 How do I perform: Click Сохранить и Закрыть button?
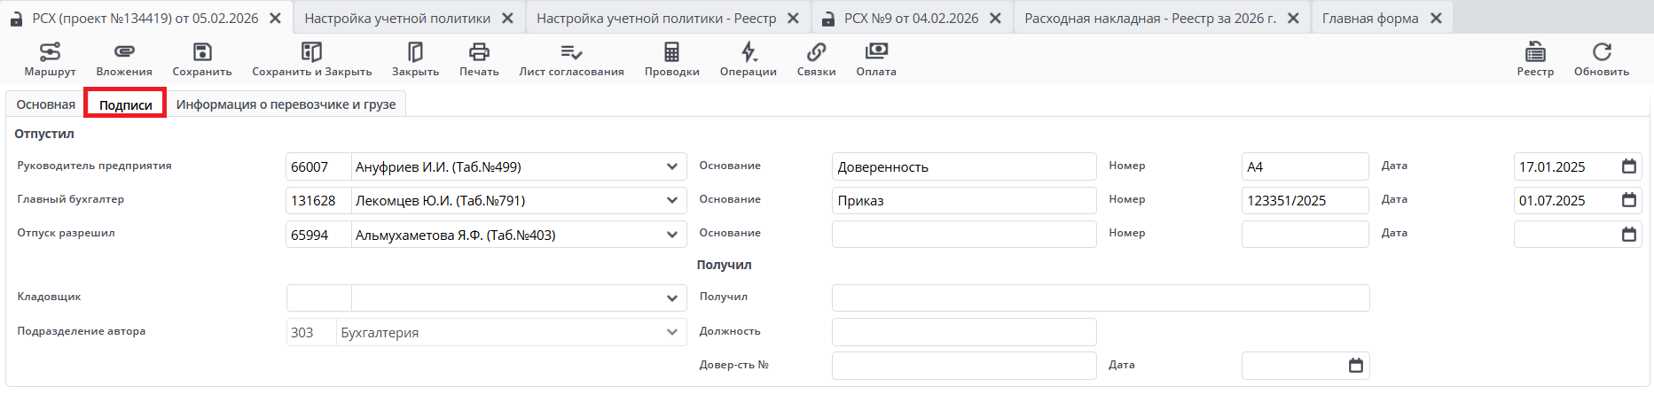311,59
